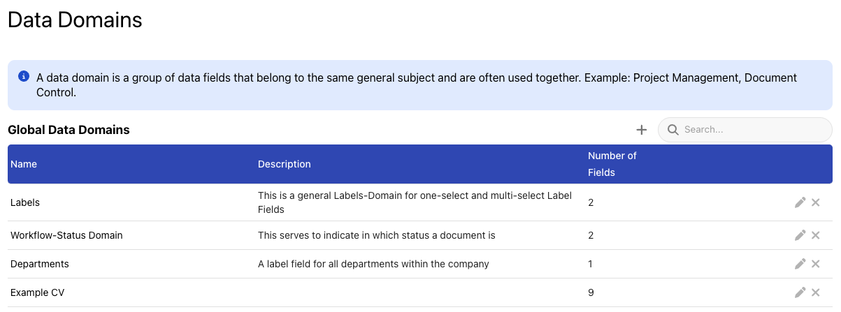Edit the Labels data domain
Viewport: 841px width, 312px height.
tap(800, 202)
